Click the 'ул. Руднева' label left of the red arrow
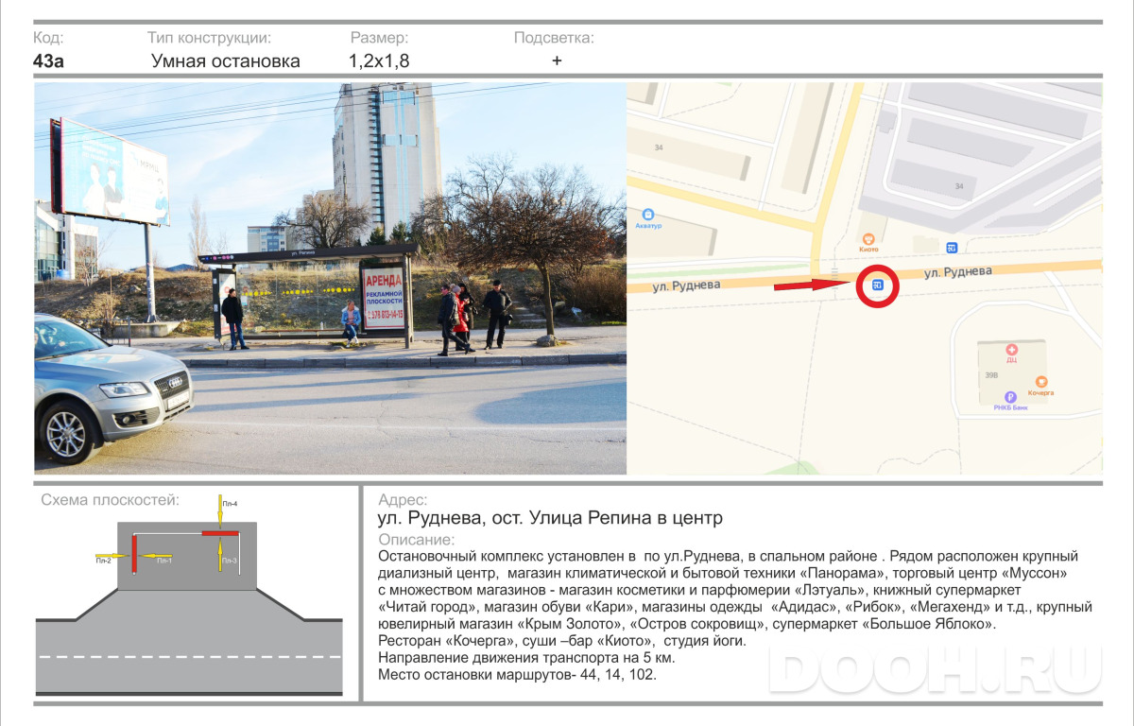The width and height of the screenshot is (1134, 726). pos(686,285)
